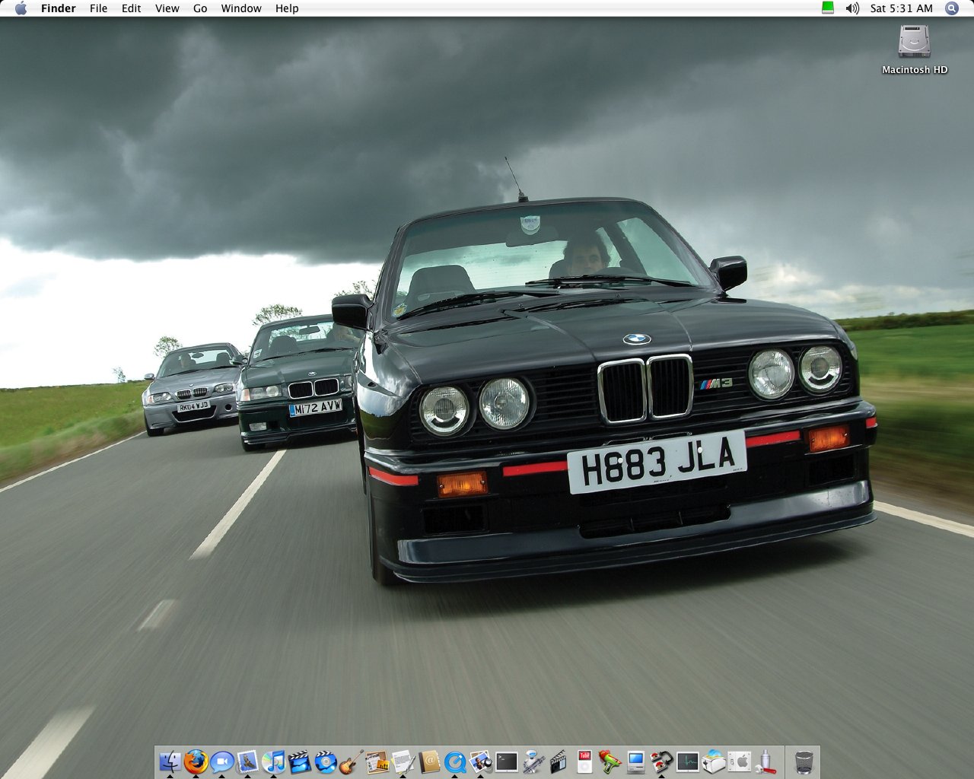
Task: Open the Apple menu
Action: point(21,8)
